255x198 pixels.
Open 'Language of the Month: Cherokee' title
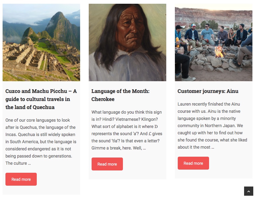[x=120, y=95]
